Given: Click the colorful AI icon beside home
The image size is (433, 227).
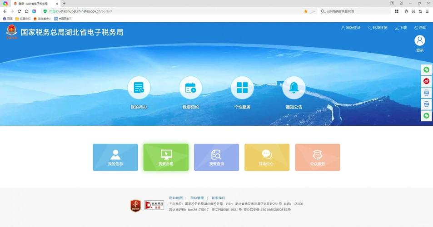Looking at the screenshot, I should click(34, 11).
